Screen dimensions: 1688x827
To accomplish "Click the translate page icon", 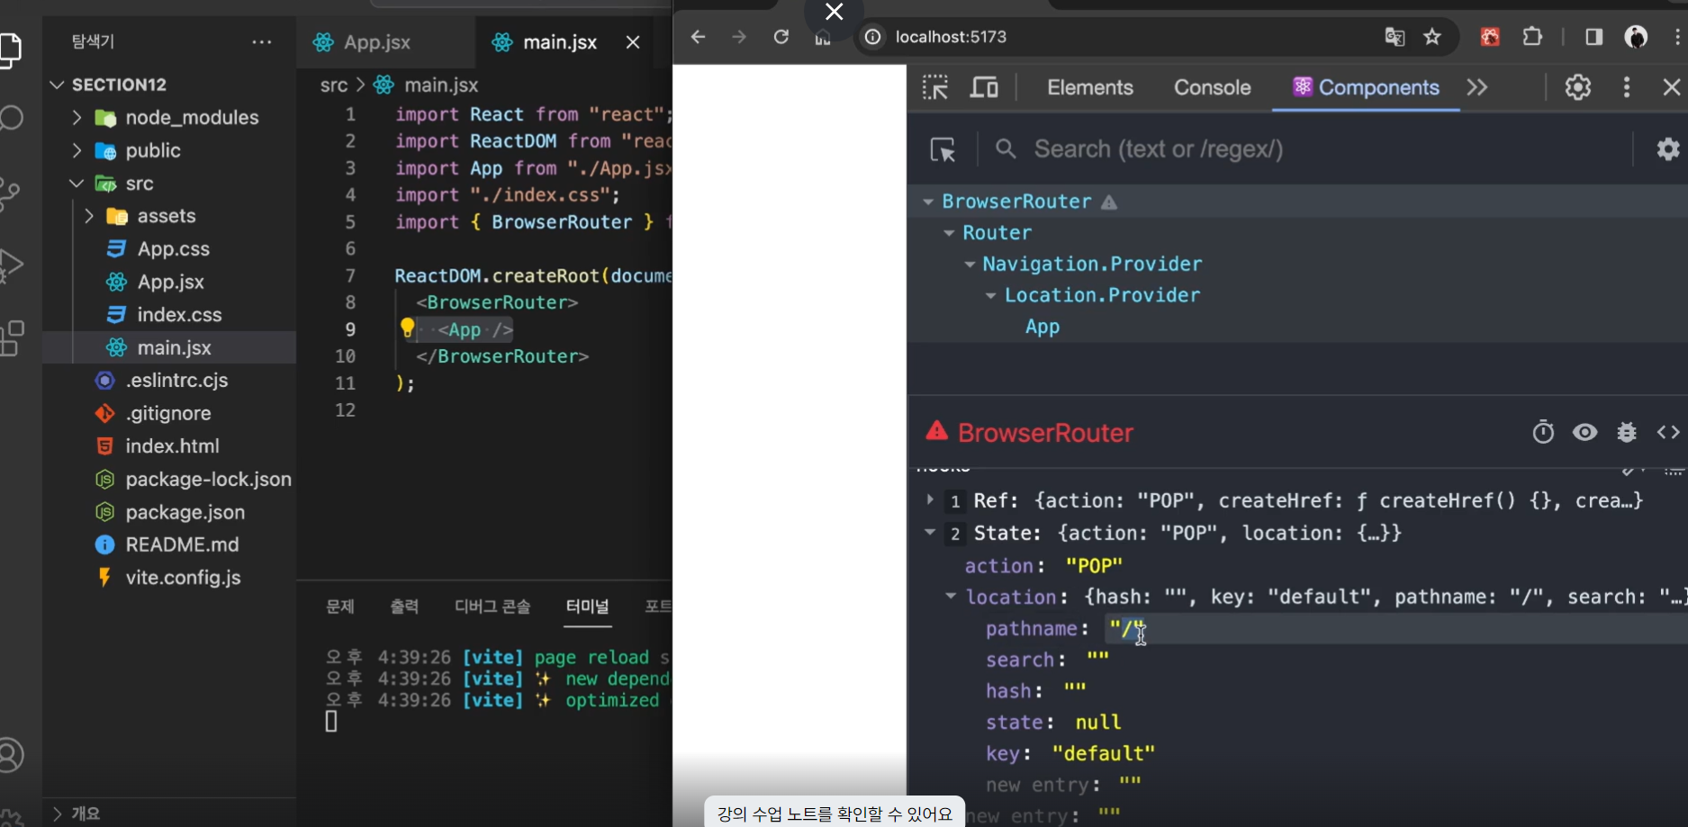I will click(x=1395, y=37).
